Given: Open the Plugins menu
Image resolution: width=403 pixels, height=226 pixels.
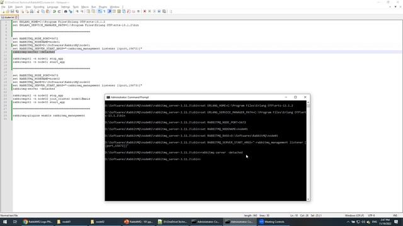Looking at the screenshot, I should coord(103,7).
